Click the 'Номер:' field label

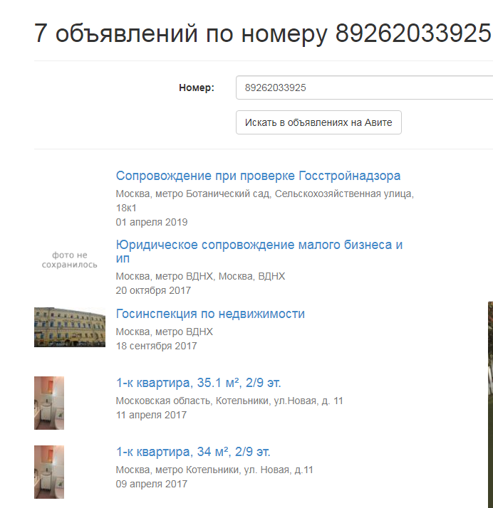[x=197, y=88]
